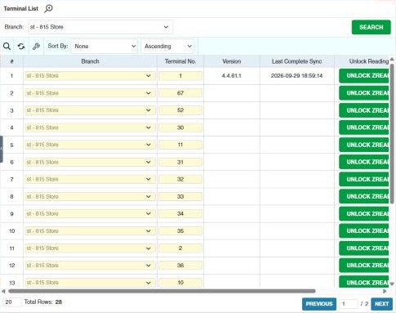Open the Branch dropdown in row 1
Image resolution: width=396 pixels, height=313 pixels.
click(90, 76)
